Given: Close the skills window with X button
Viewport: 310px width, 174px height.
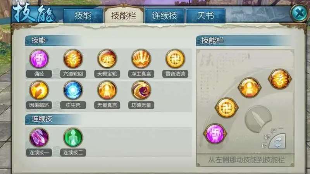Looking at the screenshot, I should tap(300, 13).
